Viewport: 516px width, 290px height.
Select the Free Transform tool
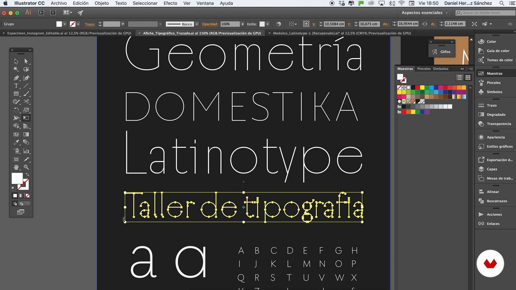26,118
